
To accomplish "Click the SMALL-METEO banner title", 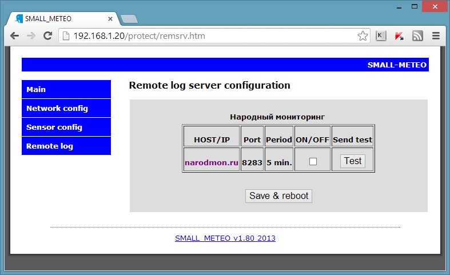I will click(397, 65).
